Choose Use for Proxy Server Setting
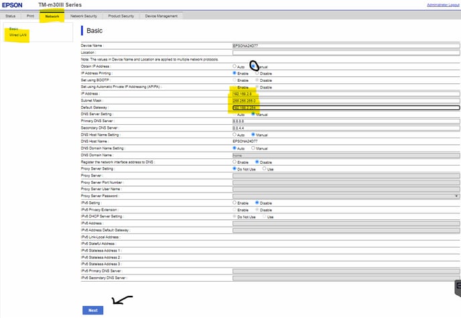461x318 pixels. tap(265, 169)
